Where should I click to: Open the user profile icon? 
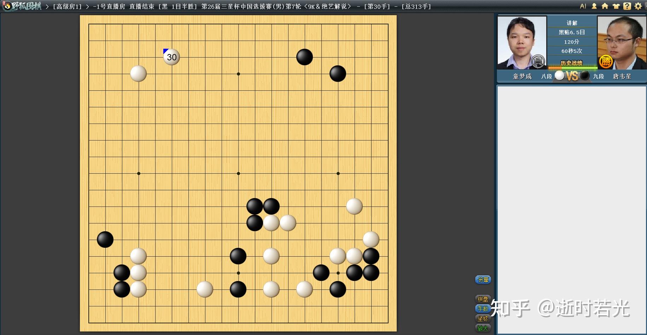(x=594, y=6)
